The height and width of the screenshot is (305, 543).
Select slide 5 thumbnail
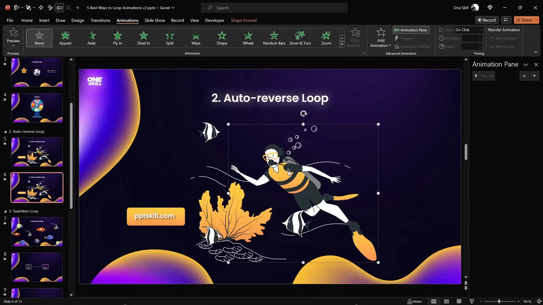point(37,152)
